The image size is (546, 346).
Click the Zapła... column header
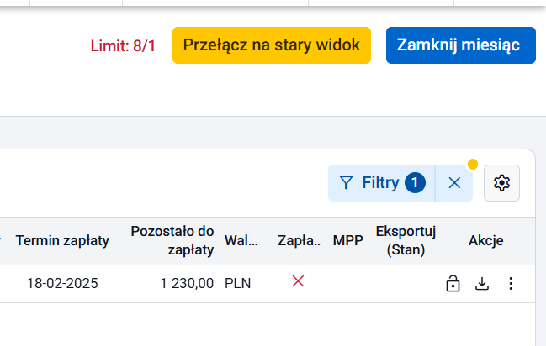pyautogui.click(x=300, y=241)
